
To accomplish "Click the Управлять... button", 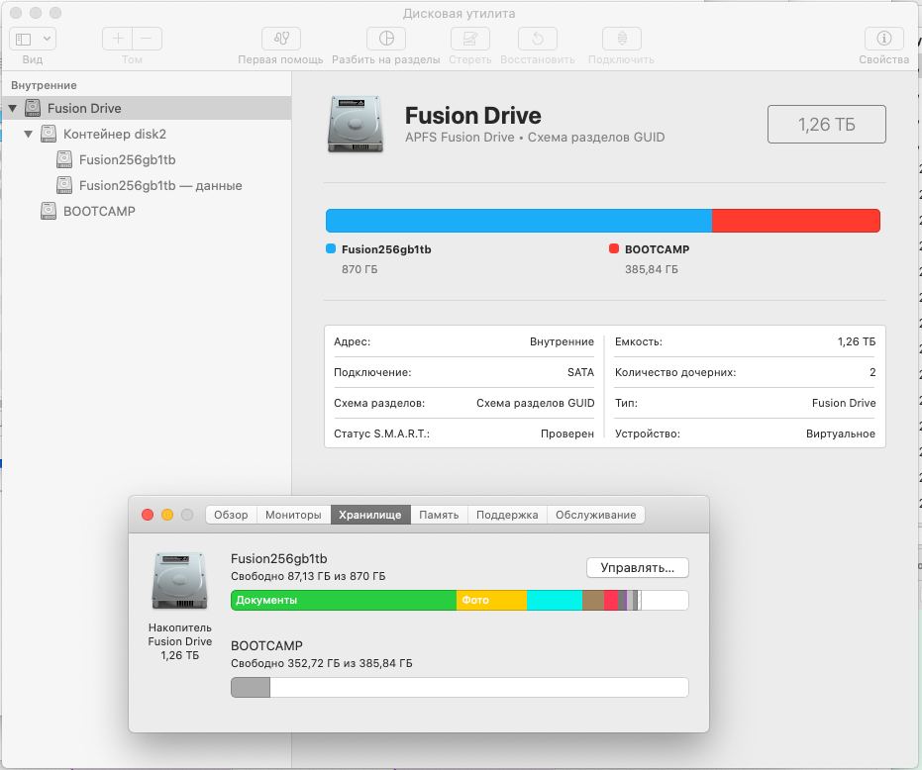I will pyautogui.click(x=638, y=568).
